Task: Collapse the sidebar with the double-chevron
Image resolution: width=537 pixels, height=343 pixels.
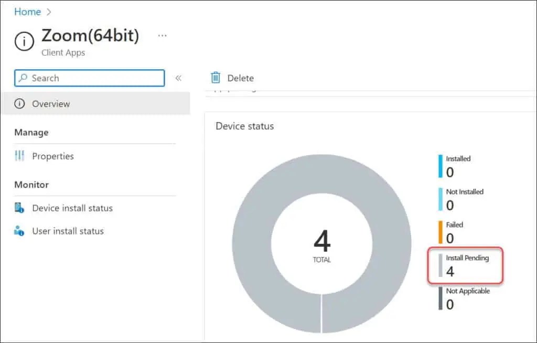Action: pos(178,78)
